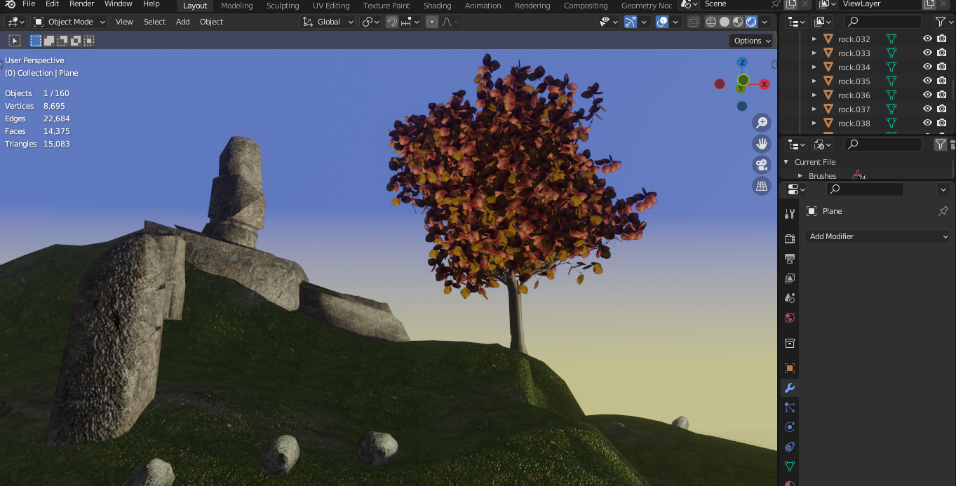This screenshot has height=486, width=956.
Task: Expand the rock.035 tree item
Action: 814,81
